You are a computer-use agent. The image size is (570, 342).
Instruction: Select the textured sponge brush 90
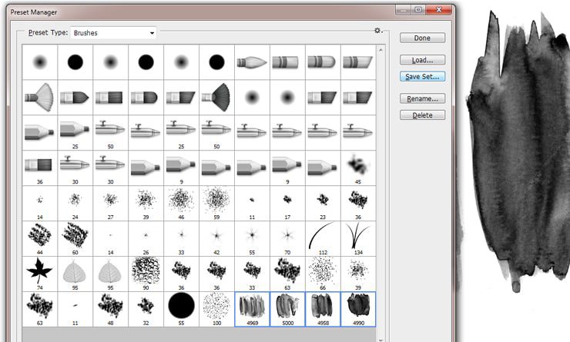pos(146,274)
